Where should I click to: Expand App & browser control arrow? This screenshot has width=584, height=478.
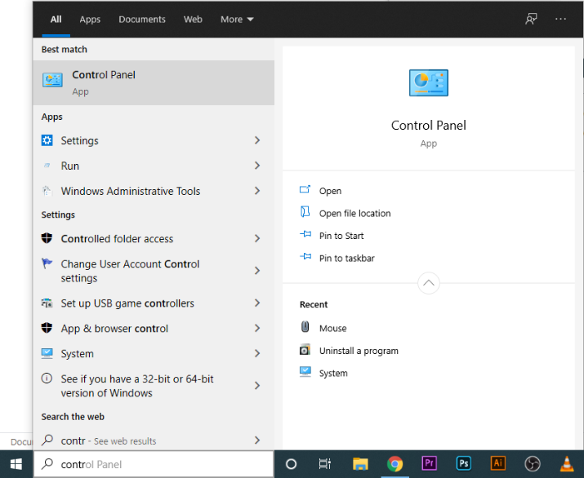click(x=257, y=328)
